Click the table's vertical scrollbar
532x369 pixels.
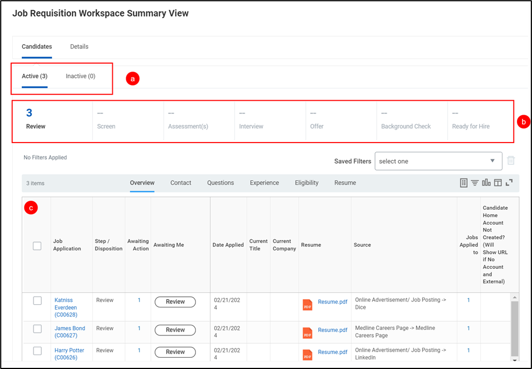[515, 324]
